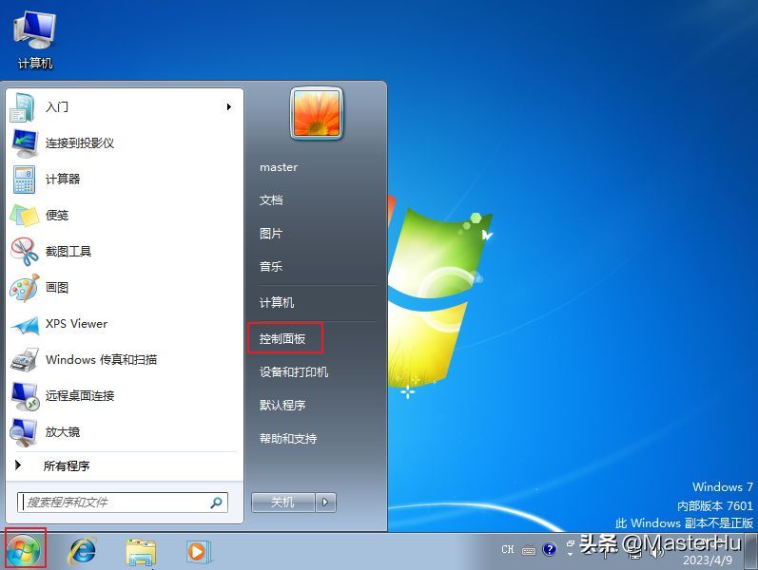Image resolution: width=758 pixels, height=570 pixels.
Task: Open Windows Media Player from taskbar
Action: [x=198, y=551]
